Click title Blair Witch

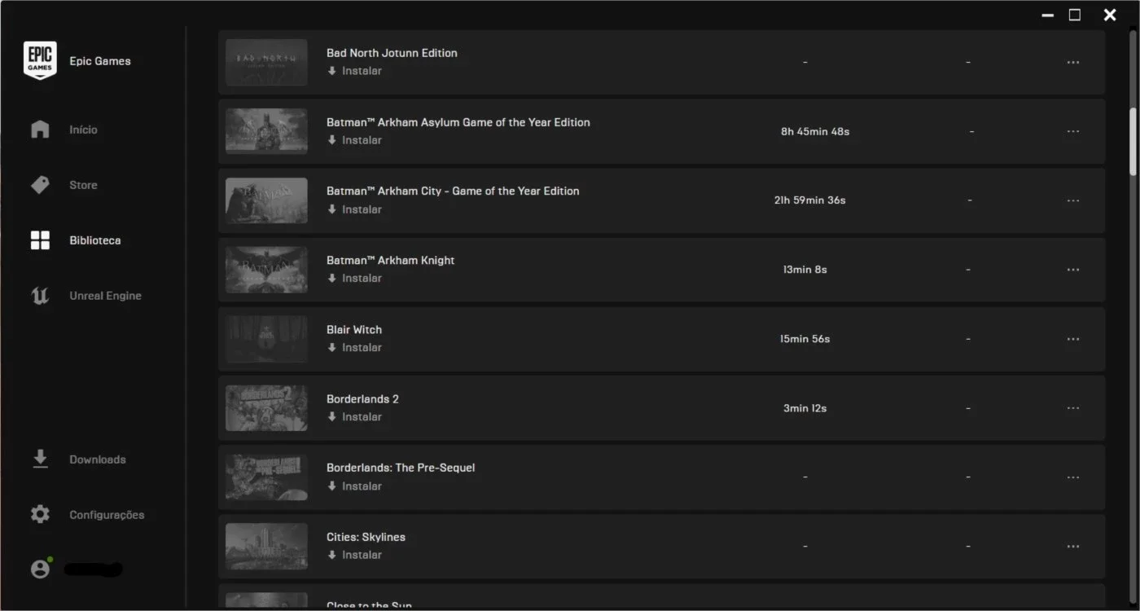pos(354,329)
